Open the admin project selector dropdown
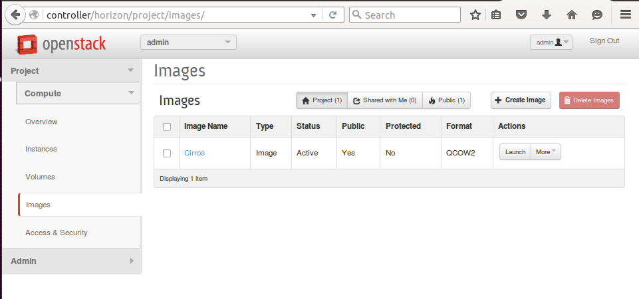The width and height of the screenshot is (639, 299). (188, 43)
